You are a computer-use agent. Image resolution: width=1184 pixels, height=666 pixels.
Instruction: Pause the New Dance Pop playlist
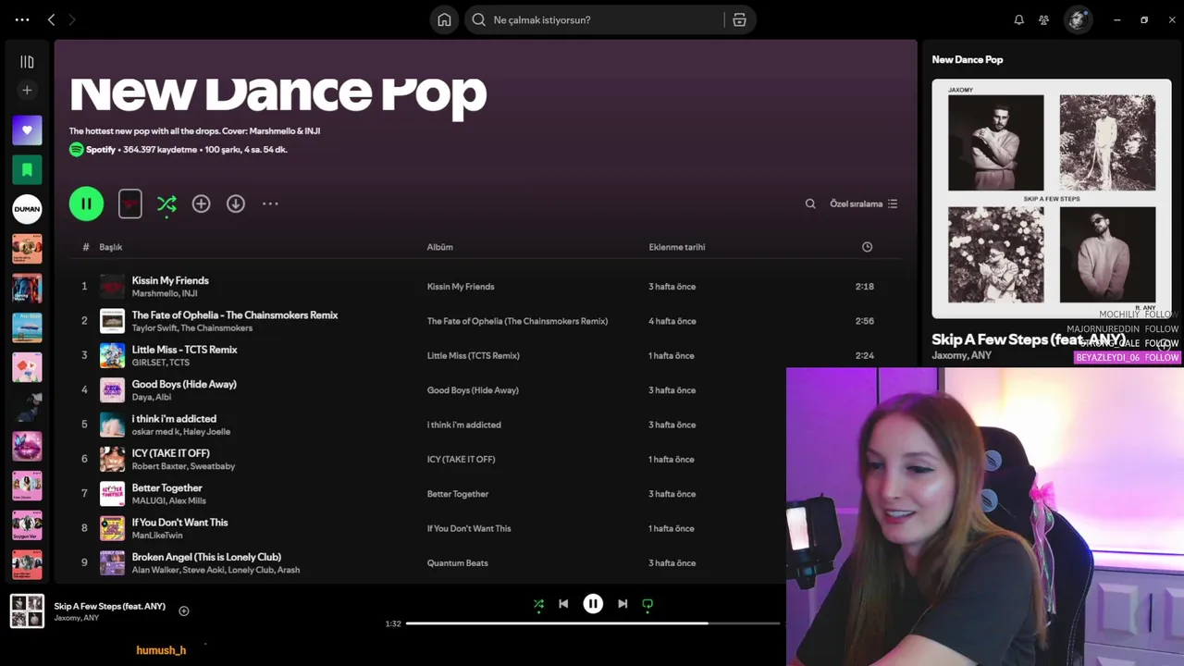coord(86,203)
